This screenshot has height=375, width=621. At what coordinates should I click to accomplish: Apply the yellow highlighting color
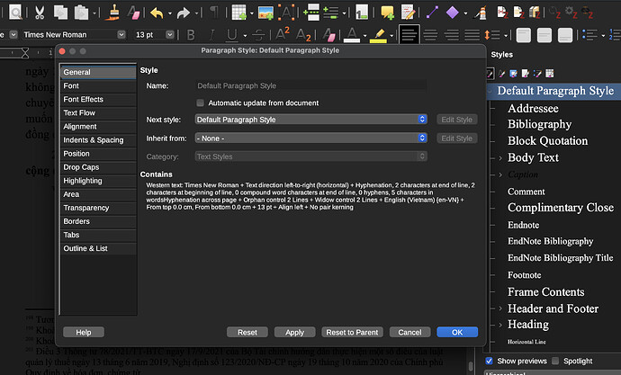point(378,35)
